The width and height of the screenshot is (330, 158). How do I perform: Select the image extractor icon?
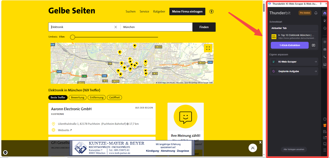coord(325,64)
